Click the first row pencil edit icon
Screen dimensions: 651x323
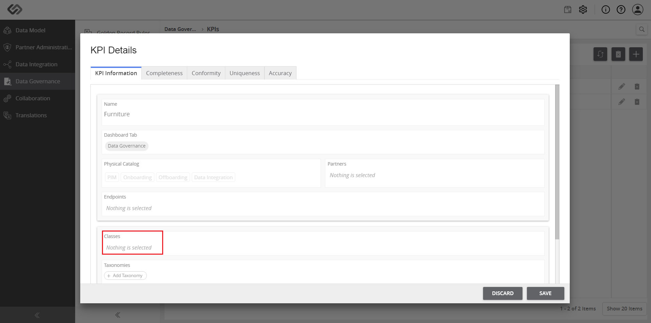pos(622,86)
